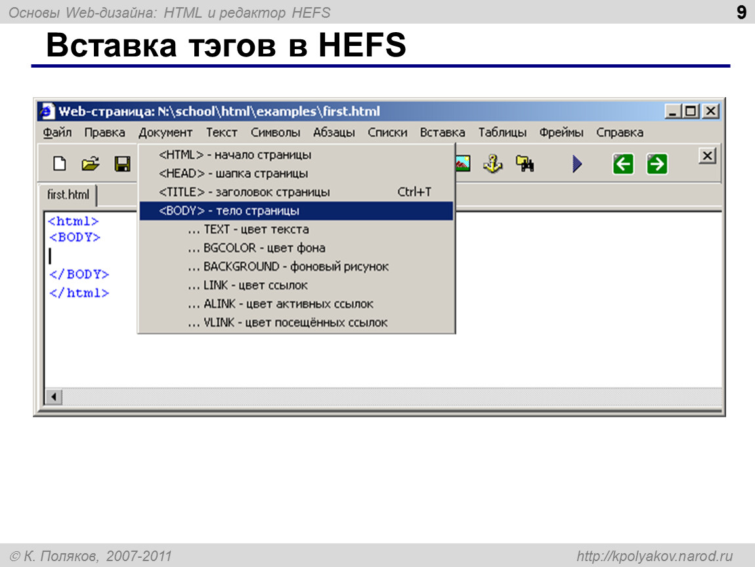Select <BODY> - тело страницы
The height and width of the screenshot is (567, 755).
pos(296,211)
